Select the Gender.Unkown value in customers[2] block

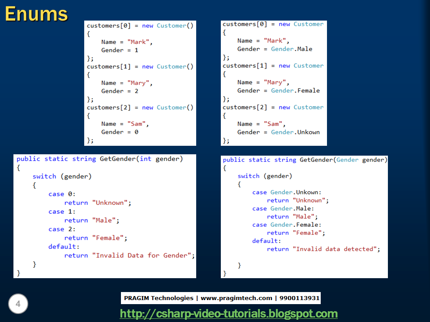296,132
